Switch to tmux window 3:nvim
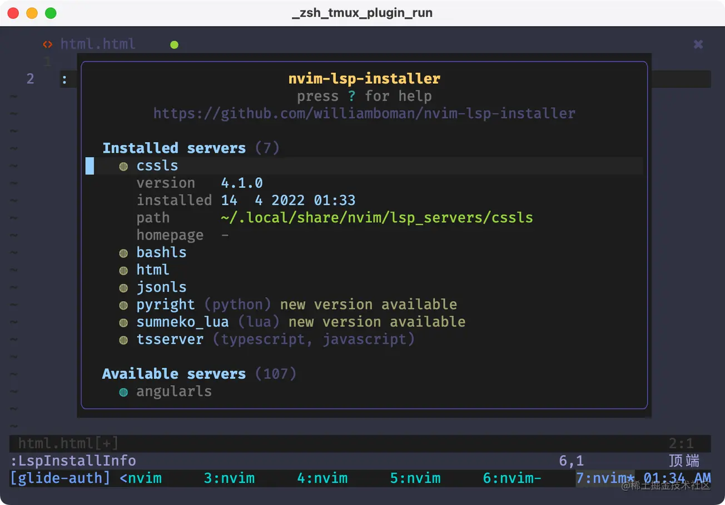 tap(229, 478)
